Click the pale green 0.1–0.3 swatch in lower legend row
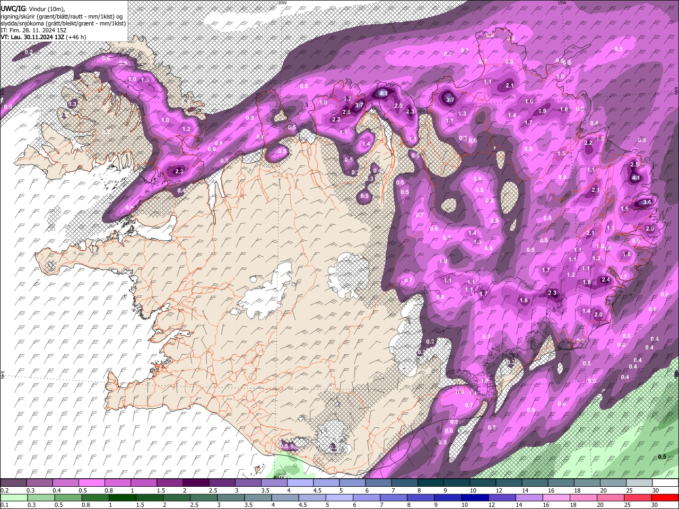This screenshot has width=679, height=509. coord(13,498)
